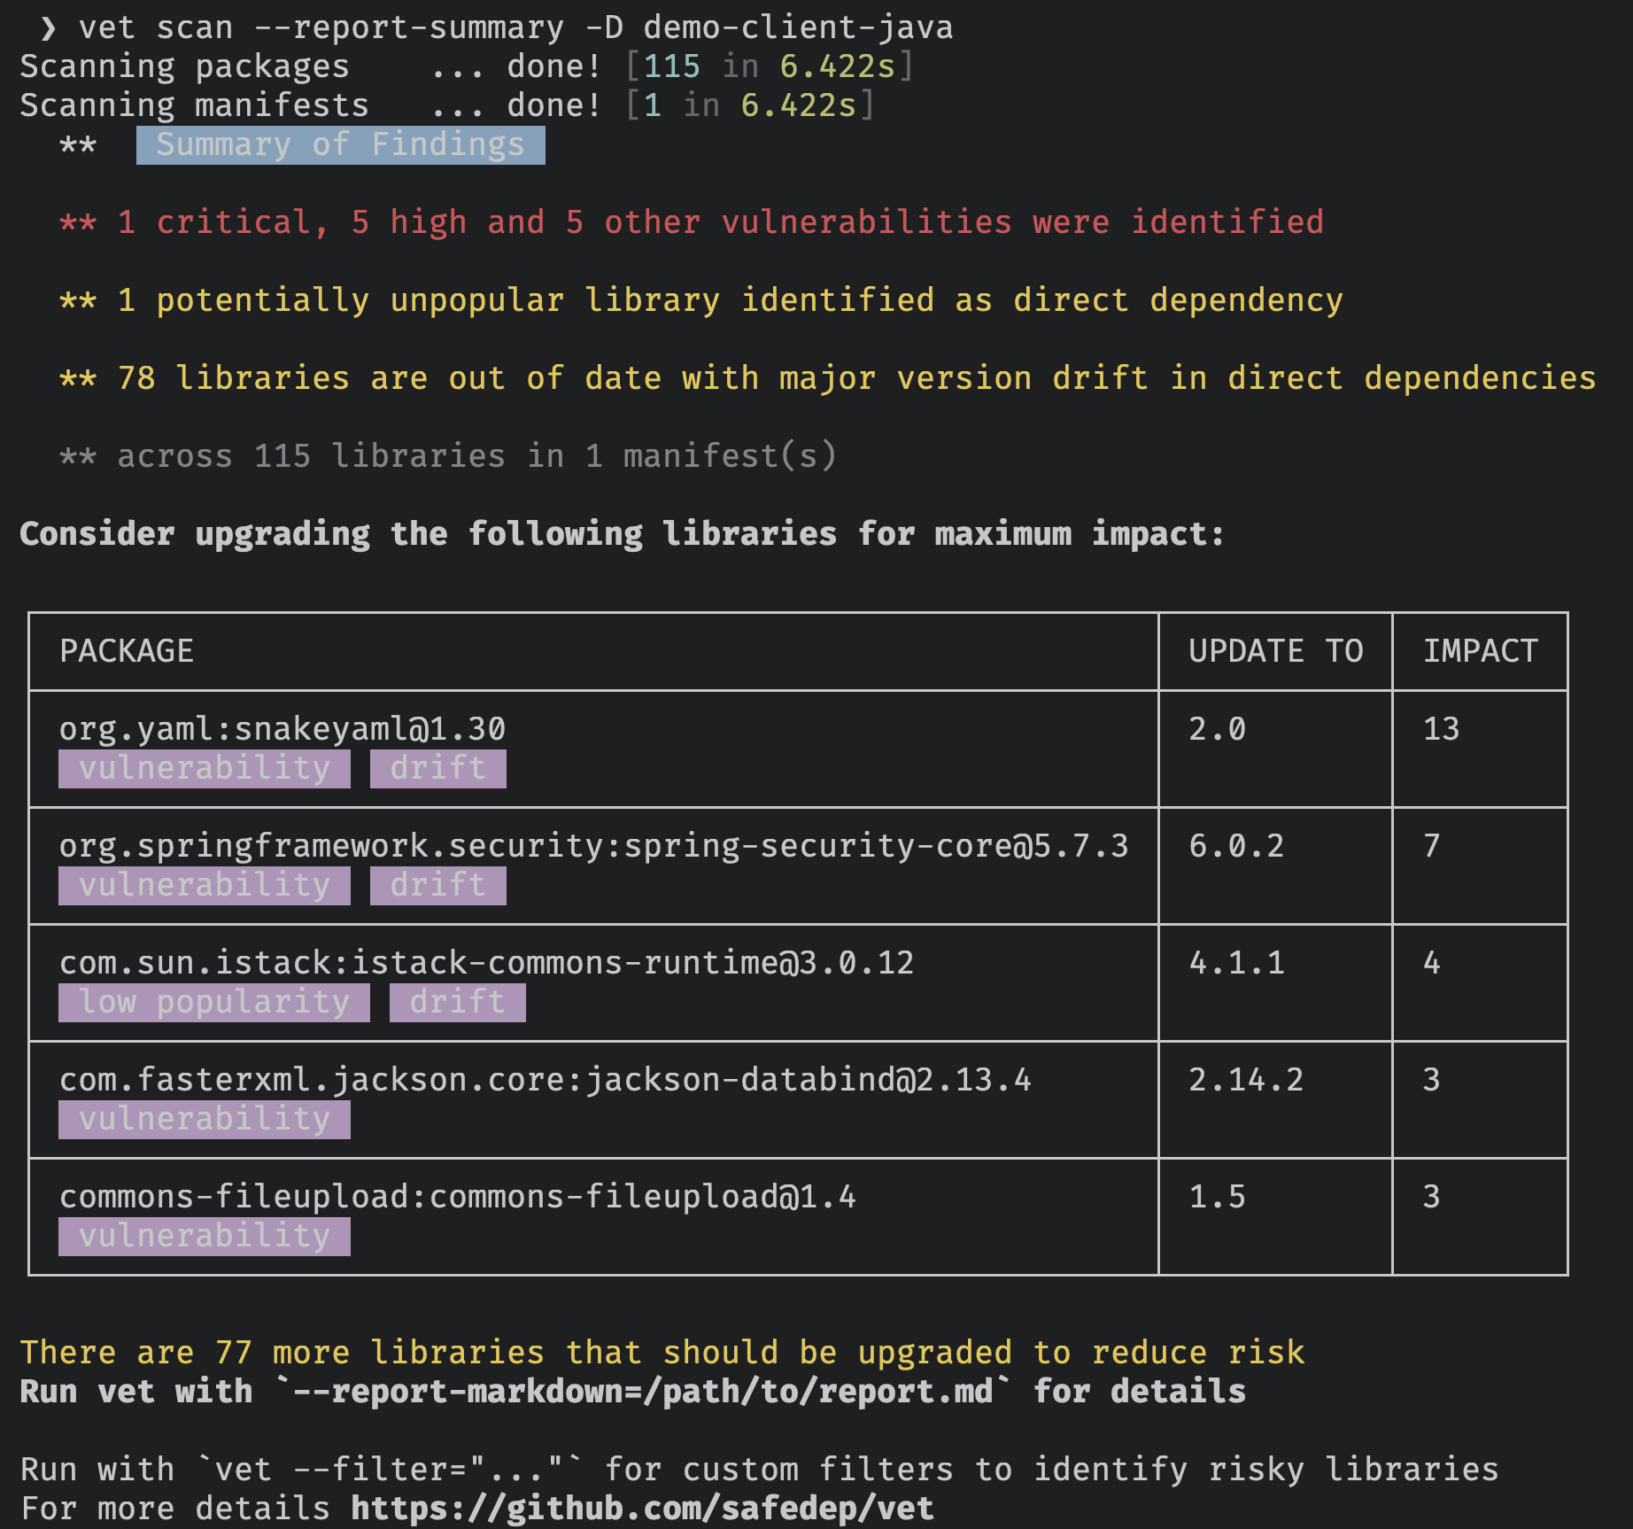Click the vulnerability badge under jackson-databind

[x=204, y=1119]
